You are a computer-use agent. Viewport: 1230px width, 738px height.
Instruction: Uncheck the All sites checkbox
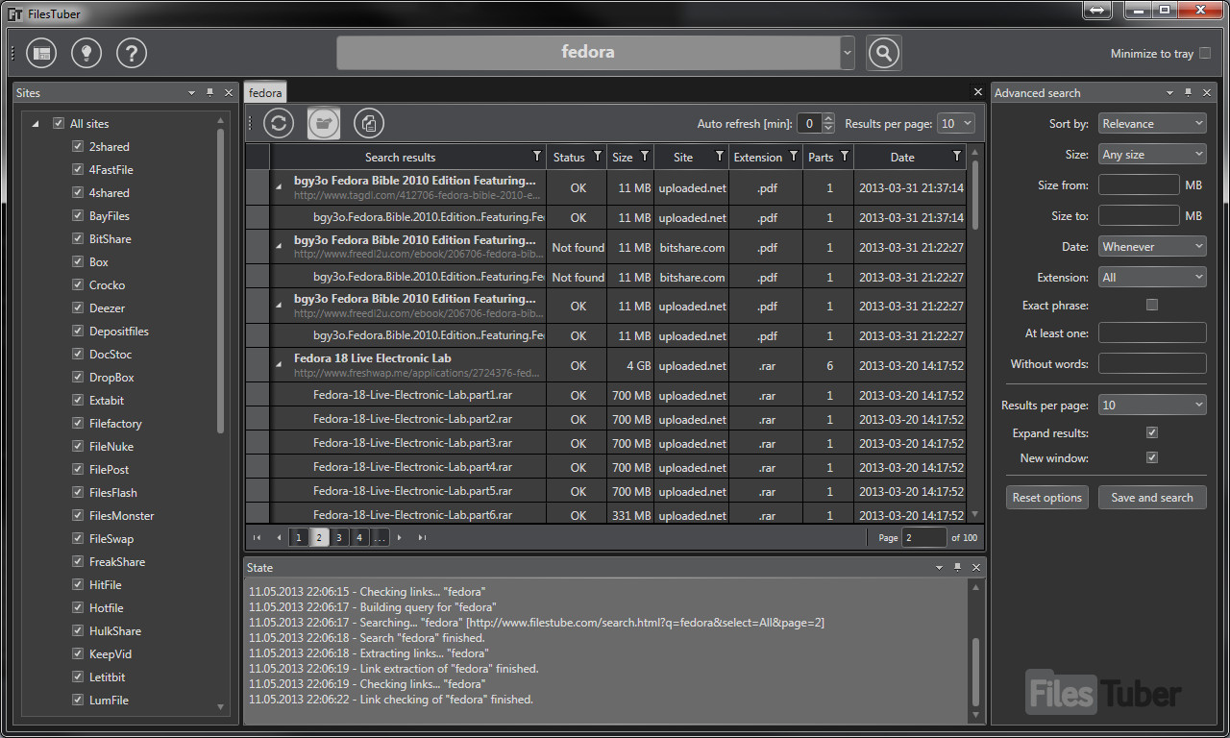59,124
